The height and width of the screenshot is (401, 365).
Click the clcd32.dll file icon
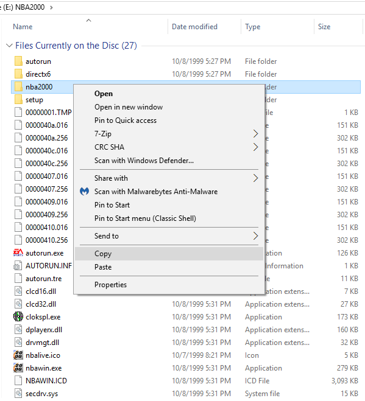pyautogui.click(x=18, y=304)
